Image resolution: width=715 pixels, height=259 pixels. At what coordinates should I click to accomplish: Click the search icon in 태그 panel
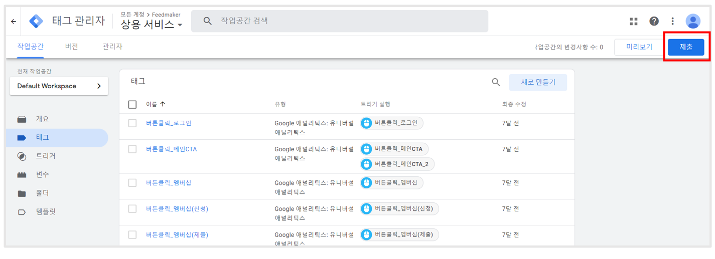pos(496,82)
